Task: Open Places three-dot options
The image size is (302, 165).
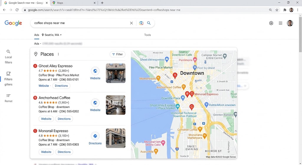Action: [x=58, y=54]
